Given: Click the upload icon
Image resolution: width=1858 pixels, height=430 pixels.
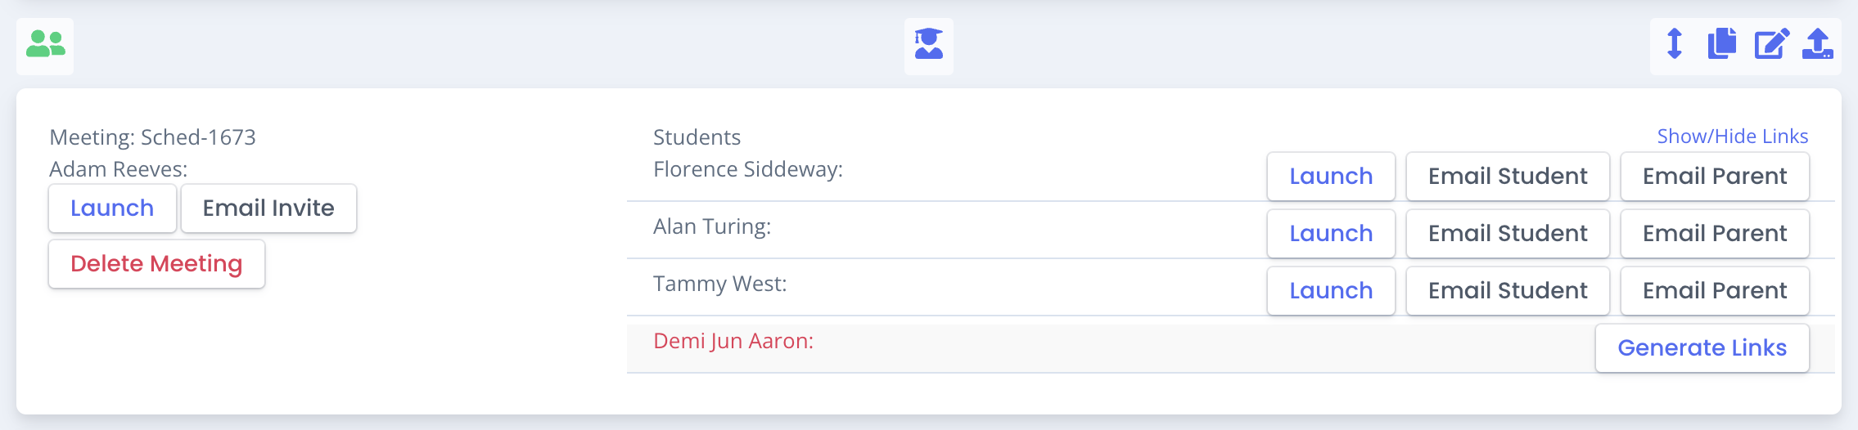Looking at the screenshot, I should [x=1818, y=43].
